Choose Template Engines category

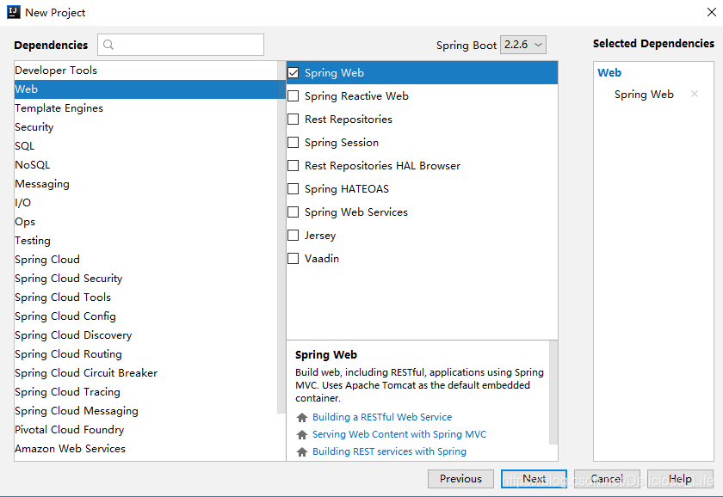(x=145, y=108)
